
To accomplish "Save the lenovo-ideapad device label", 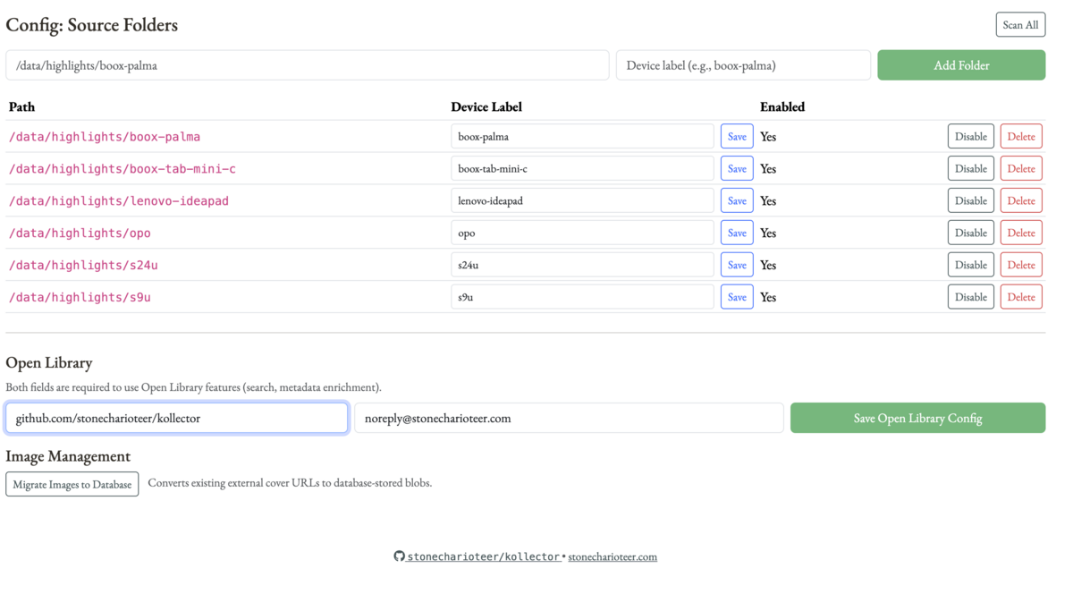I will [736, 199].
